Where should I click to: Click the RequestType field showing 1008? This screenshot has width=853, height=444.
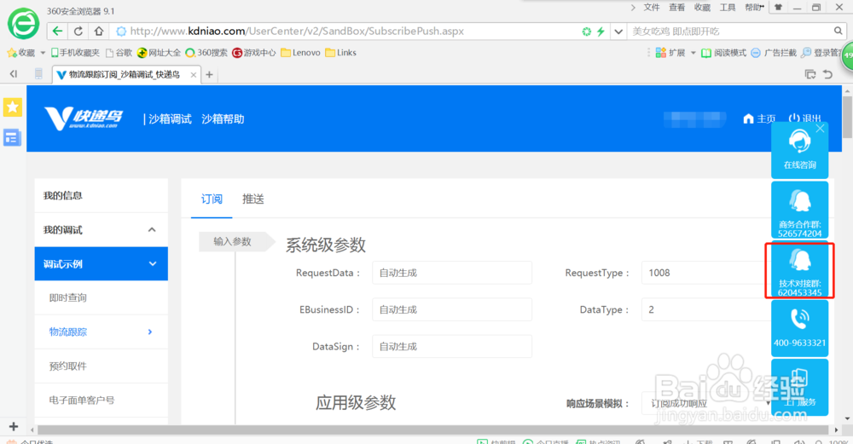[x=706, y=273]
